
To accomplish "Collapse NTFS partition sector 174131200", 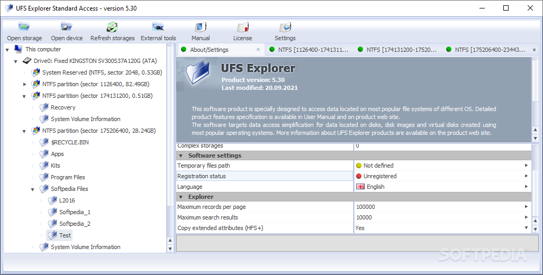I will pyautogui.click(x=24, y=96).
